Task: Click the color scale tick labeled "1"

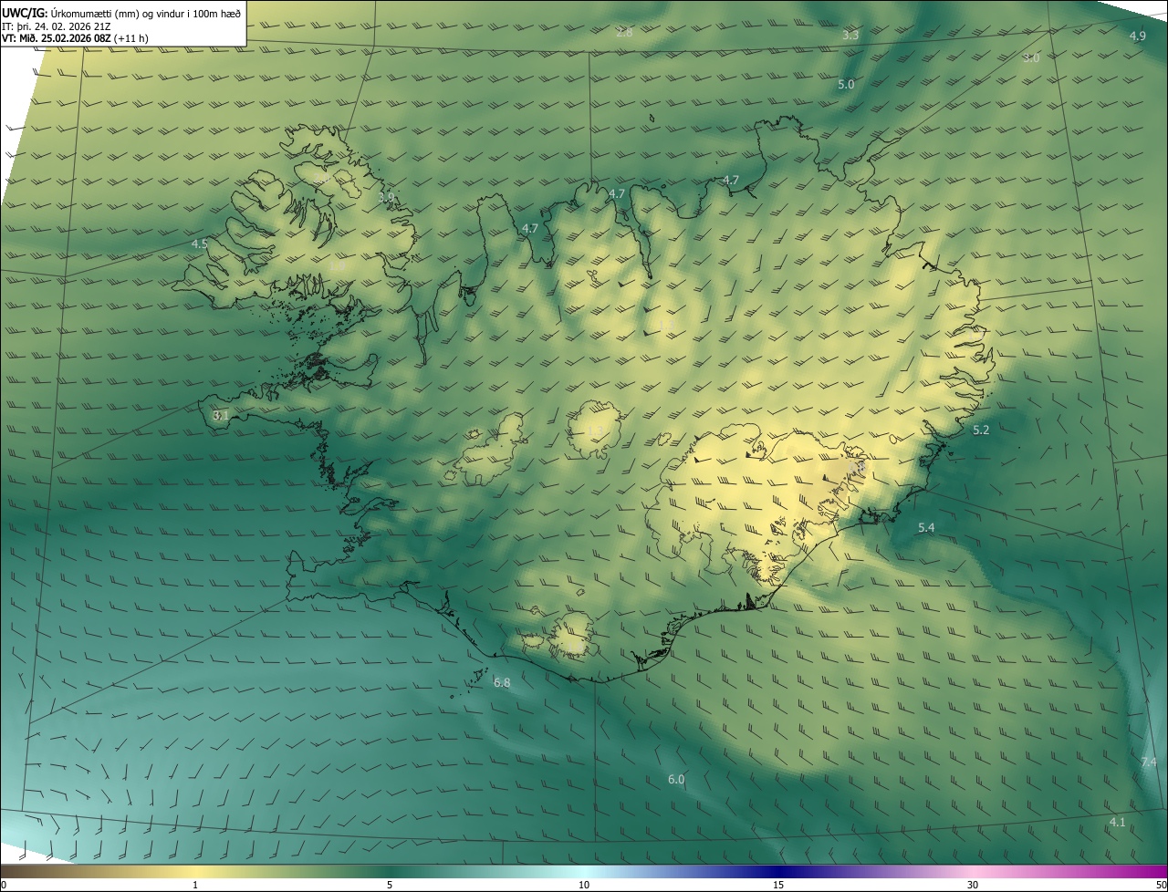Action: pos(195,886)
